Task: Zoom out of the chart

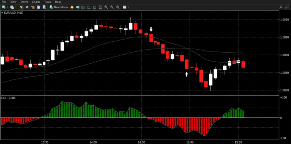Action: click(112, 7)
